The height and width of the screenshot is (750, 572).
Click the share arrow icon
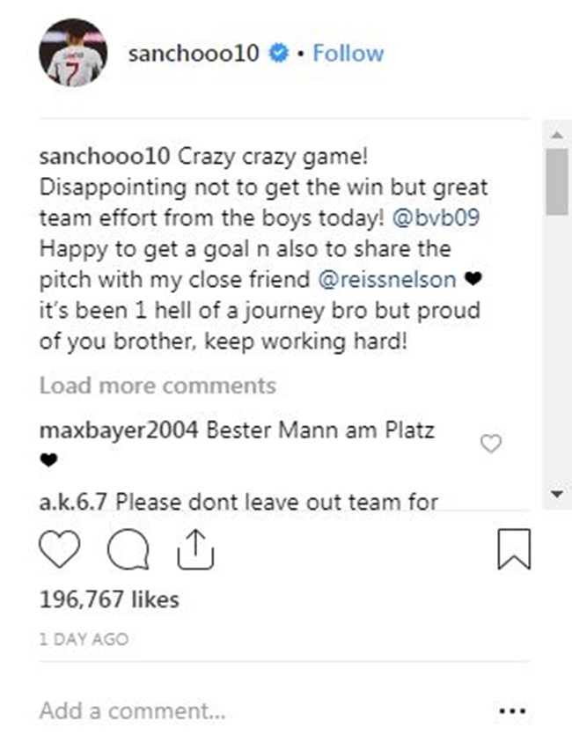coord(194,550)
